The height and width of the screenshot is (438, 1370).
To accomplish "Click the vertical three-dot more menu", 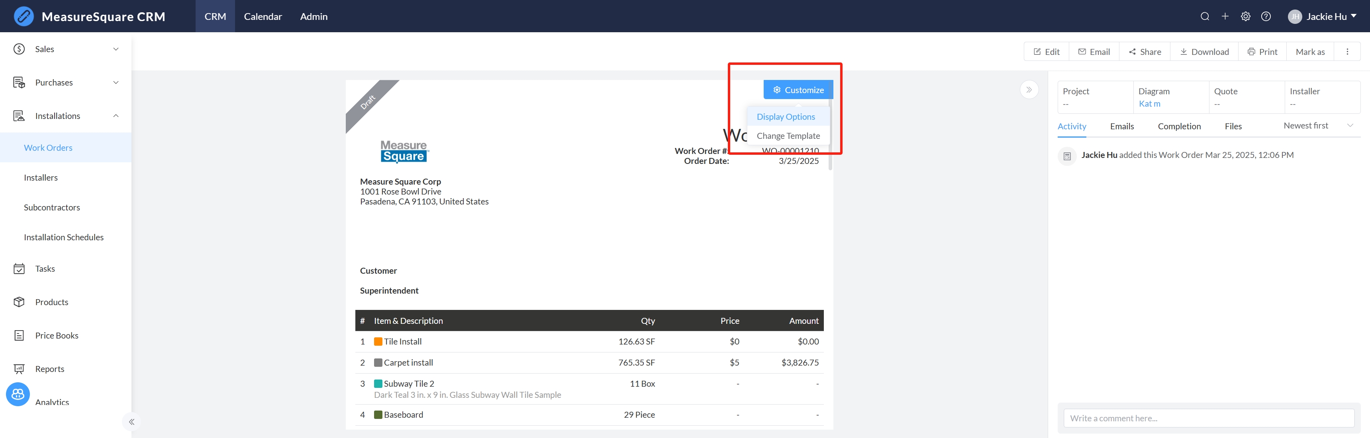I will point(1347,51).
